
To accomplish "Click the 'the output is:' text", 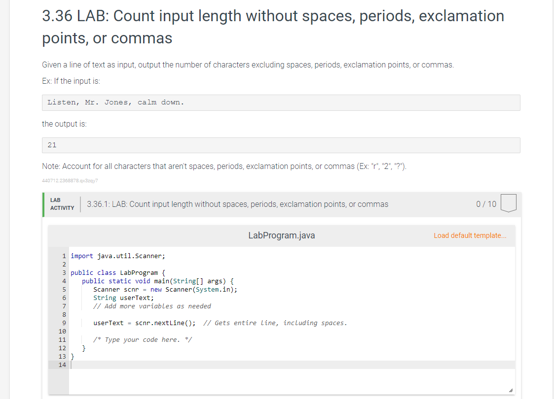I will (x=64, y=124).
